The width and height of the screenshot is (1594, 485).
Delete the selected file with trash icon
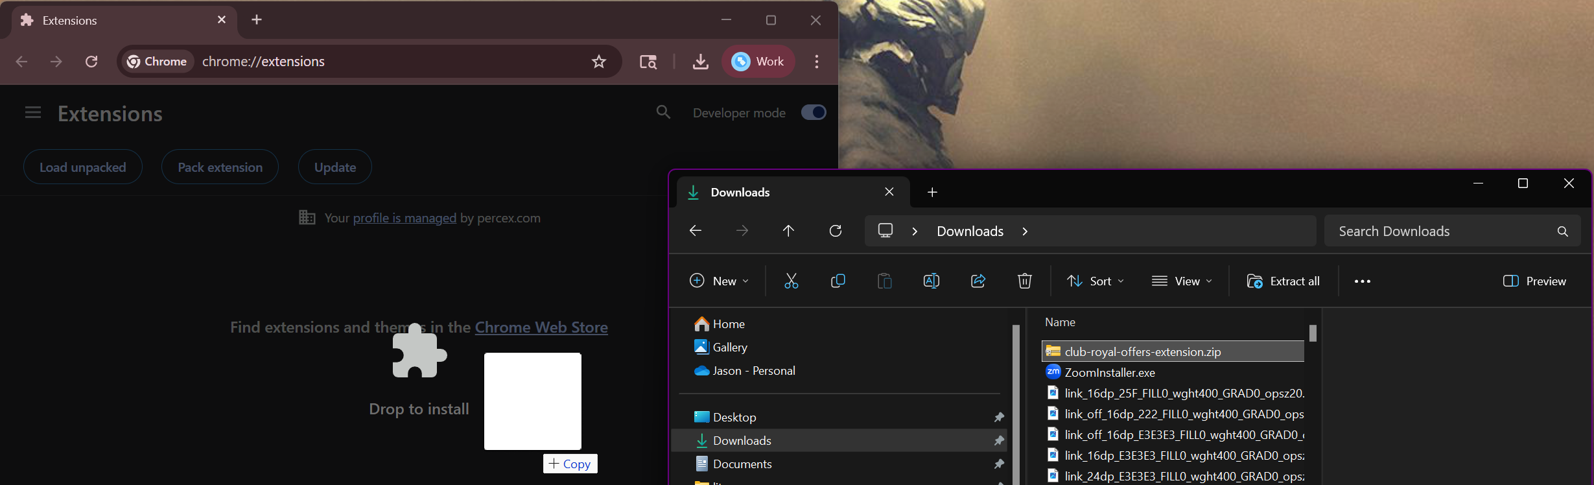pos(1025,281)
